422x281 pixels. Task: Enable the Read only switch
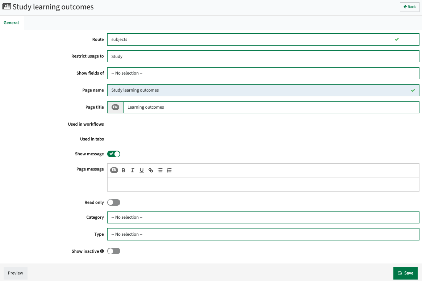[x=114, y=202]
